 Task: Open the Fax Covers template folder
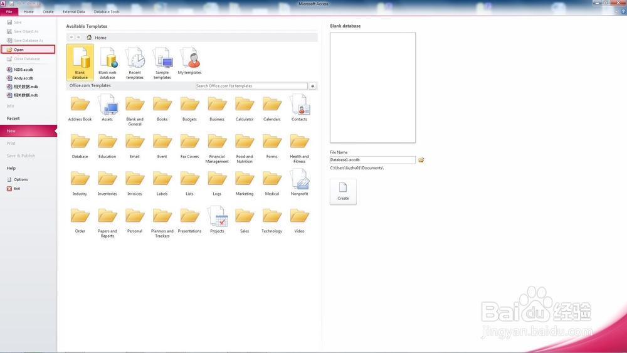click(x=189, y=145)
